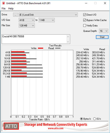Click the 524.88 MB/s read value
This screenshot has height=133, width=110.
pos(98,68)
